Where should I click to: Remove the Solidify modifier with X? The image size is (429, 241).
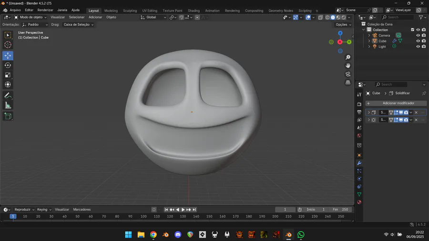point(416,112)
